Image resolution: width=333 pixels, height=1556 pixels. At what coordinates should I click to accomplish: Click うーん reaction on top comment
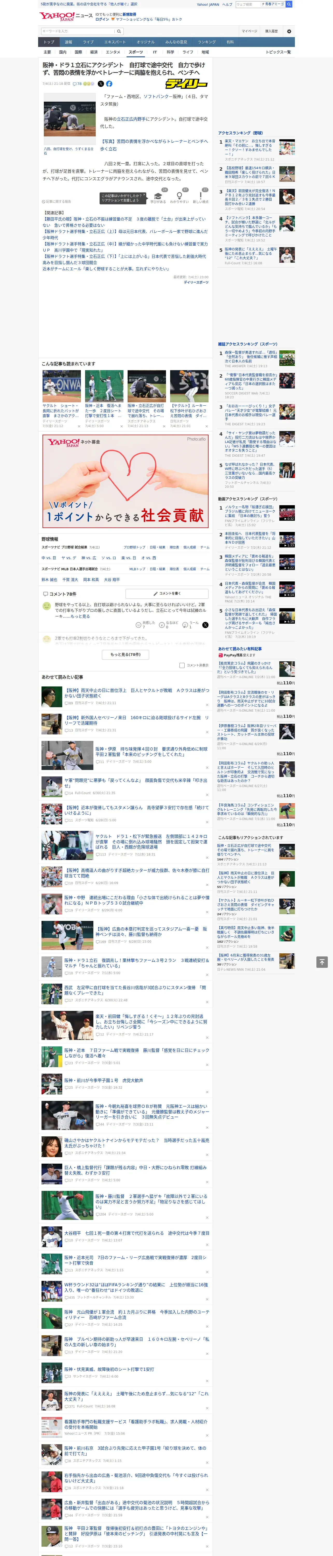coord(191,625)
